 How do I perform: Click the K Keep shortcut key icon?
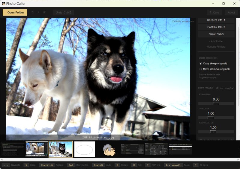point(26,165)
